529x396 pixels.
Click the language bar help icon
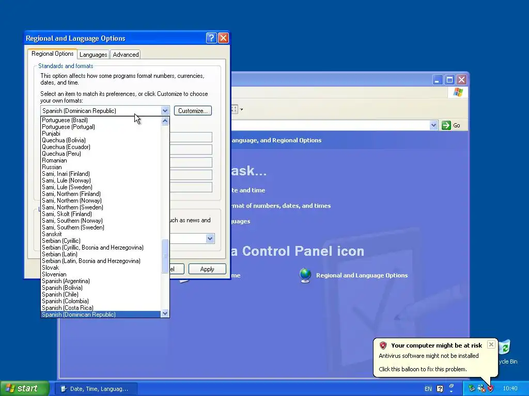point(440,389)
